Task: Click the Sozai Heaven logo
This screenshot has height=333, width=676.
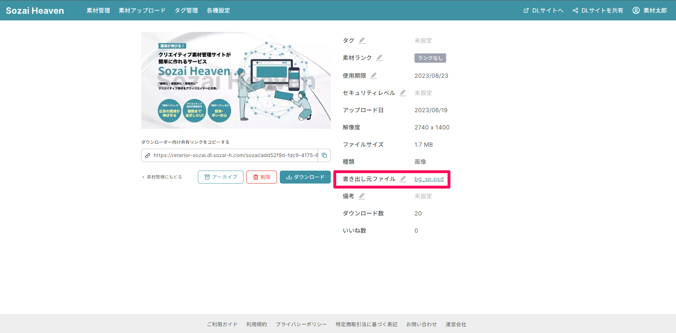Action: click(35, 11)
